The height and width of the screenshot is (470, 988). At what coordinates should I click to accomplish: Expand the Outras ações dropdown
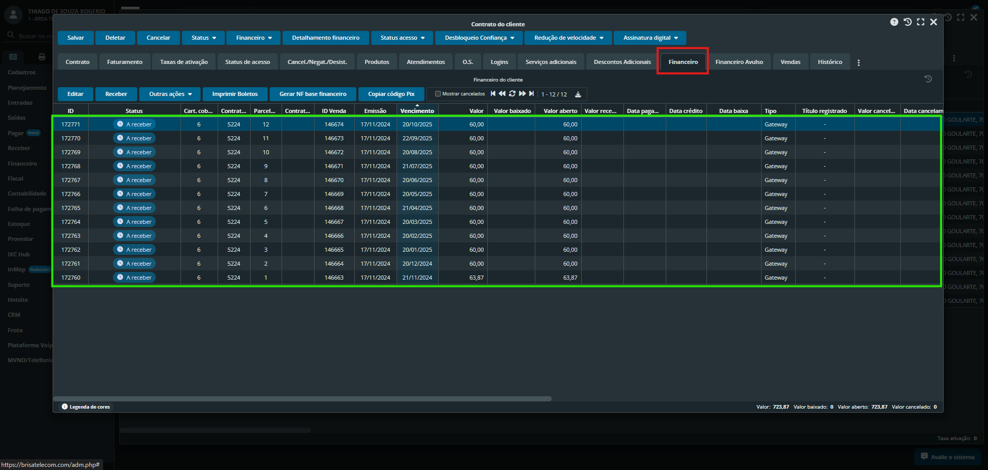170,94
